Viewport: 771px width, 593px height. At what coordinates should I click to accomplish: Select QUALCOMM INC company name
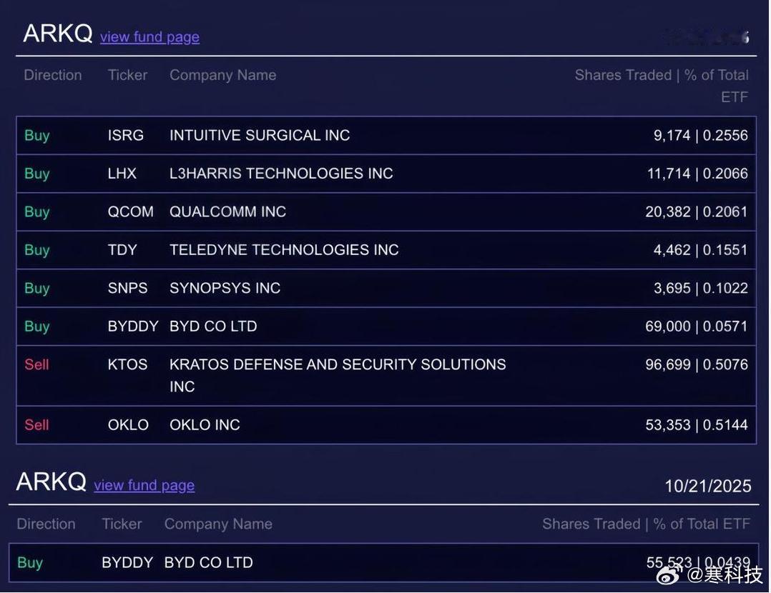pyautogui.click(x=227, y=211)
